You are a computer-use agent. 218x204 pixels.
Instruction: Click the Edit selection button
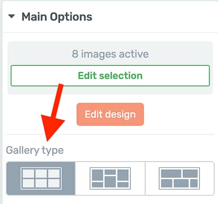coord(110,76)
